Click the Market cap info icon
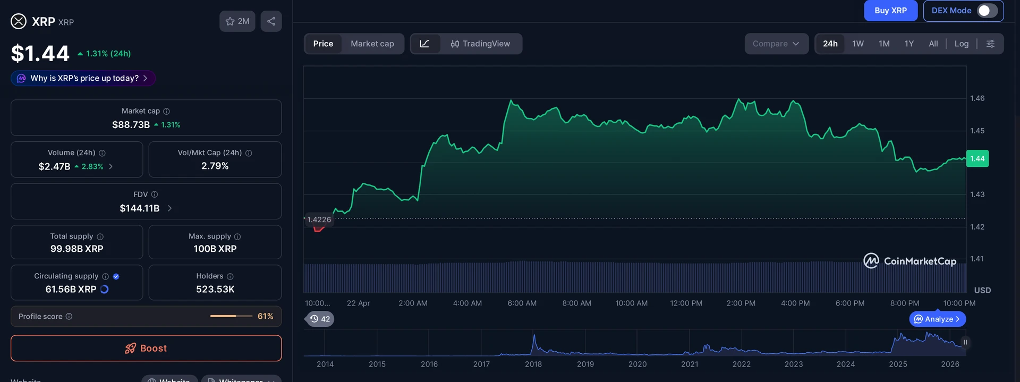The width and height of the screenshot is (1020, 382). pyautogui.click(x=166, y=111)
